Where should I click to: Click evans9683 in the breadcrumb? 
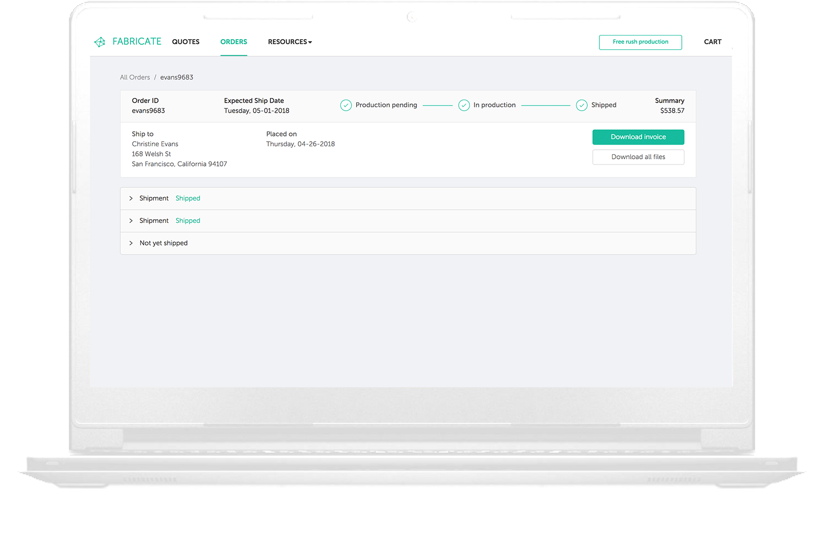coord(177,77)
